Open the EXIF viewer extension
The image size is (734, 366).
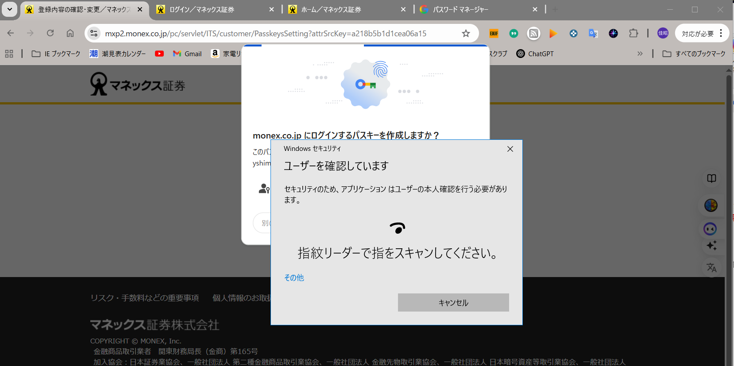point(494,34)
